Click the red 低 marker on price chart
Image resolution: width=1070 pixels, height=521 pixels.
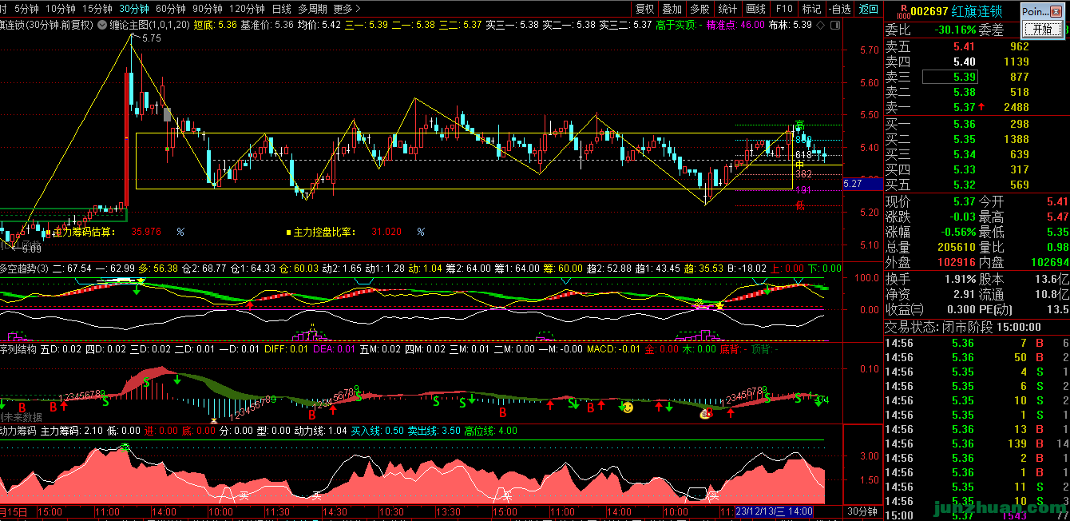point(799,206)
